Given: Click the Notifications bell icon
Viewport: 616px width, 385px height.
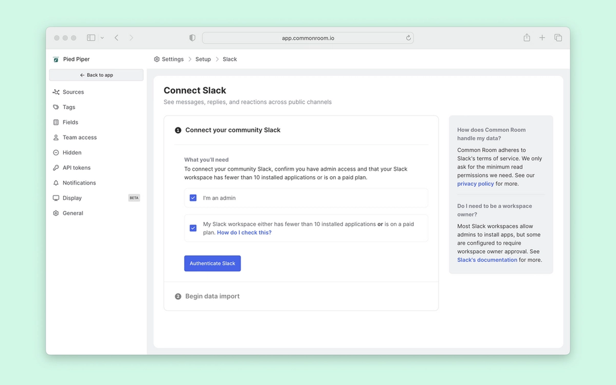Looking at the screenshot, I should [56, 183].
